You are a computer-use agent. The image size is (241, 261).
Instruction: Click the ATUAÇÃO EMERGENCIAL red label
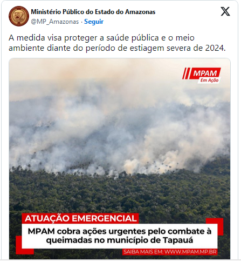click(80, 218)
